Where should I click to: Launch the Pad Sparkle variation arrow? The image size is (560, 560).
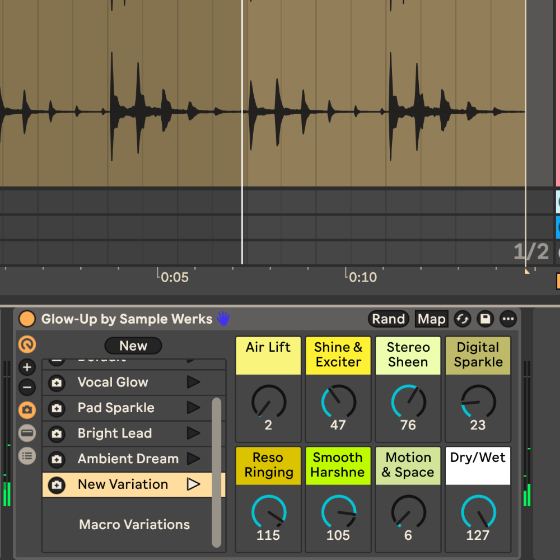[x=193, y=408]
